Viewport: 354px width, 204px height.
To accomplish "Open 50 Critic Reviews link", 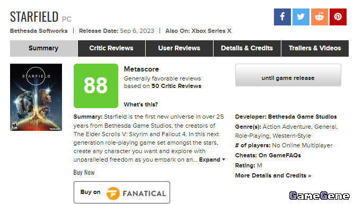I will pyautogui.click(x=176, y=86).
